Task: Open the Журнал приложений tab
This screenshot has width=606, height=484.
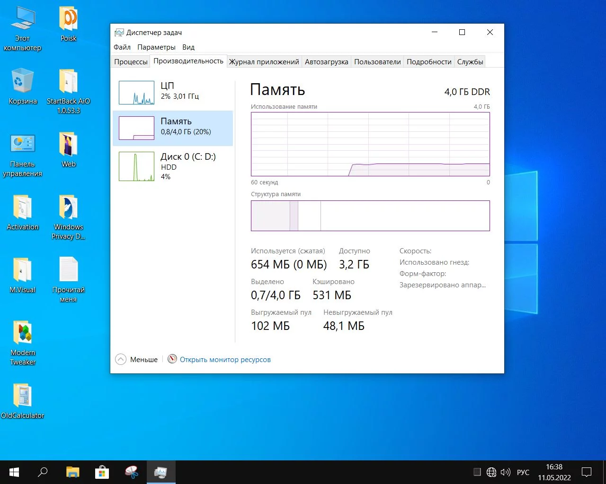Action: 264,62
